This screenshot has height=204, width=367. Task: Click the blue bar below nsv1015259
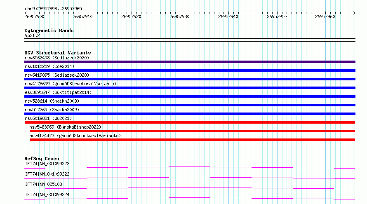[190, 70]
